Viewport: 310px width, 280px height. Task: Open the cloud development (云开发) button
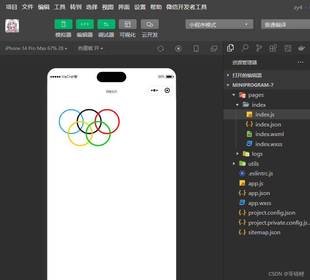click(x=150, y=24)
